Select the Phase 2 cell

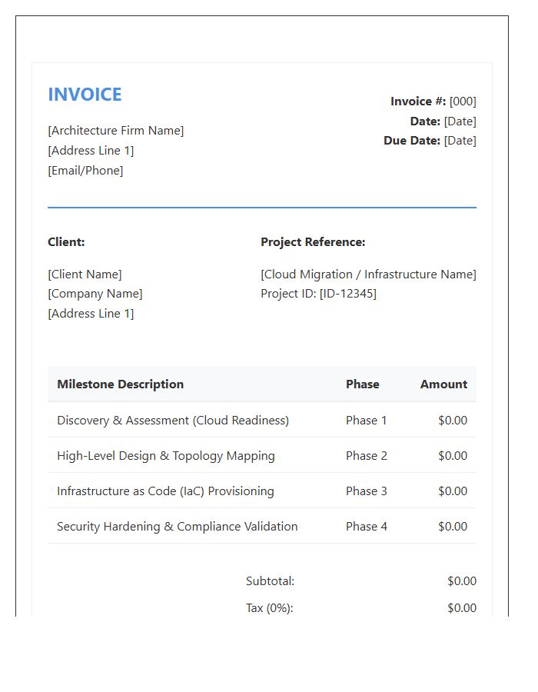tap(367, 455)
